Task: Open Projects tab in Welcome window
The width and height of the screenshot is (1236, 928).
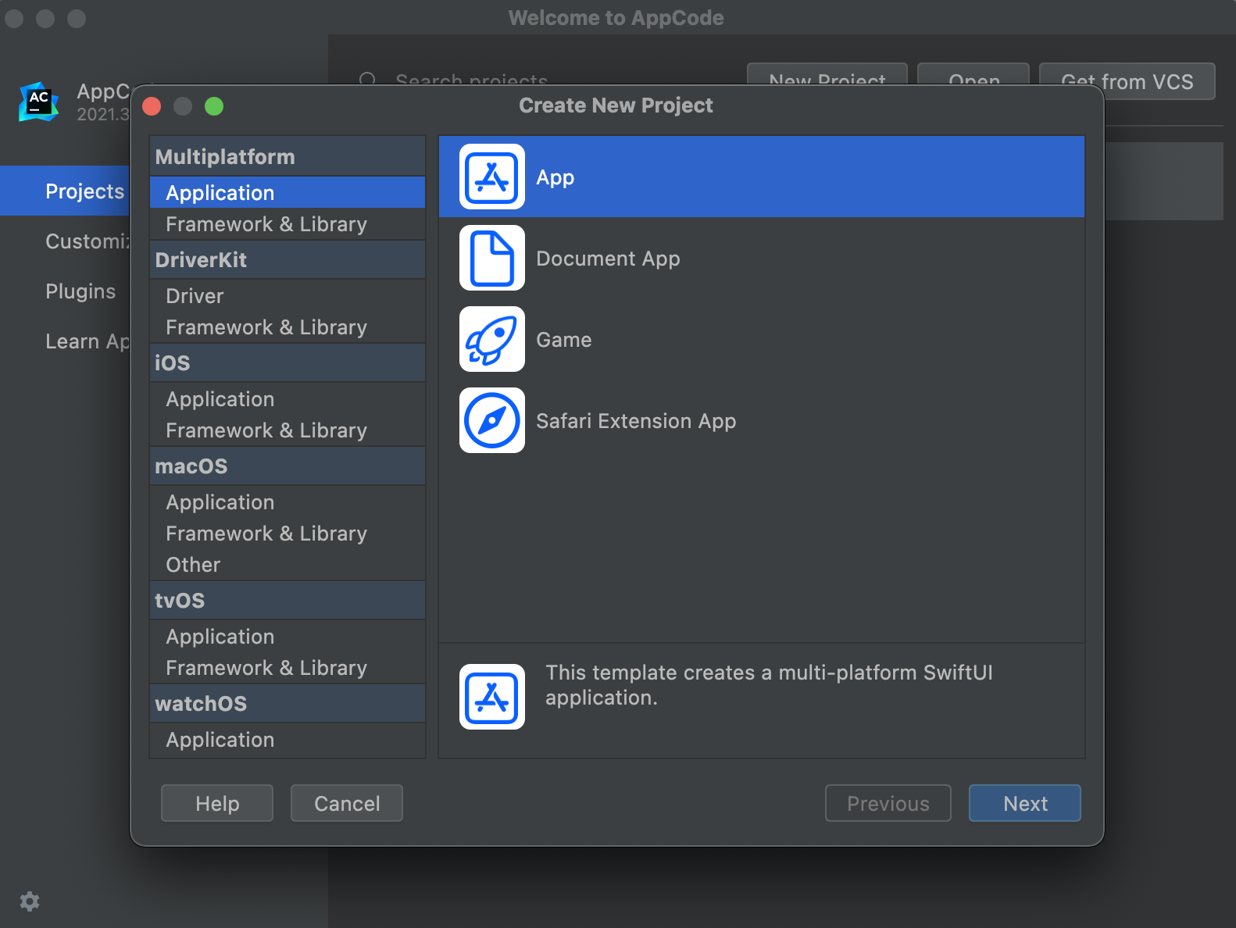Action: coord(66,191)
